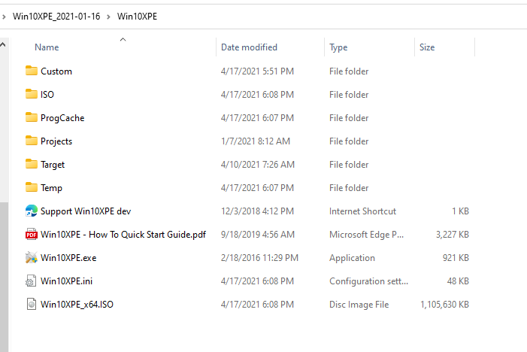Sort files by Date modified column
This screenshot has height=352, width=527.
click(x=249, y=47)
